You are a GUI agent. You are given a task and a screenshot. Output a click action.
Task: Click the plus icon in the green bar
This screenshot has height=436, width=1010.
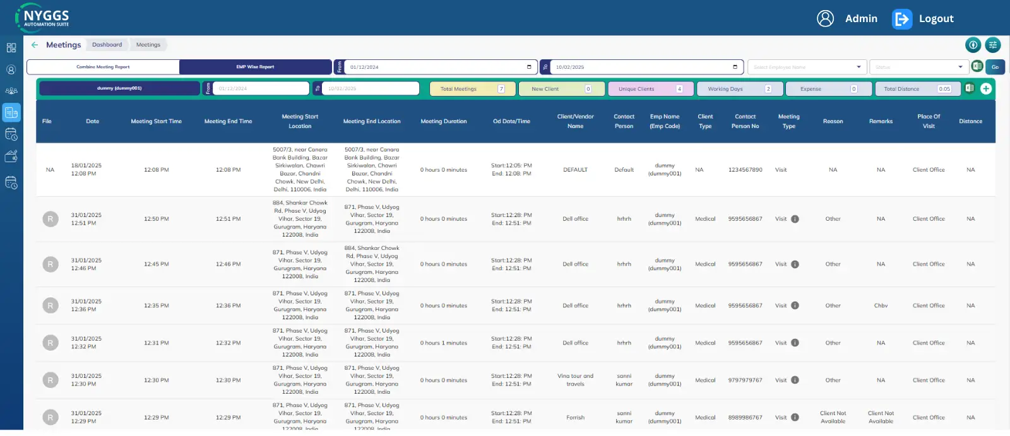click(986, 88)
